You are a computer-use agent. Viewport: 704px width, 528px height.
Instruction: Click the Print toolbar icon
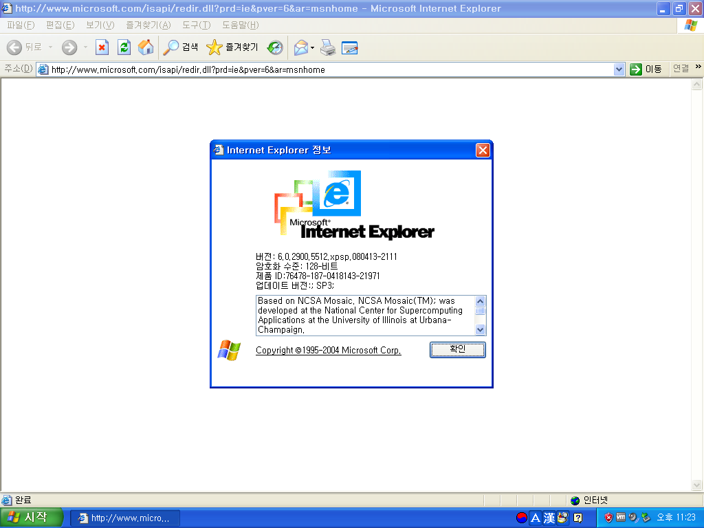click(x=328, y=47)
